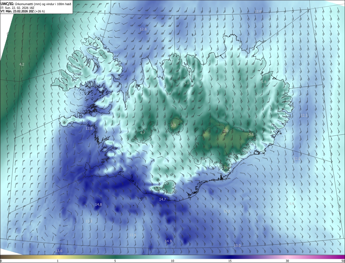This screenshot has height=263, width=345.
Task: Select the 3.6 value on eastern Vatnajökull
Action: click(x=251, y=134)
